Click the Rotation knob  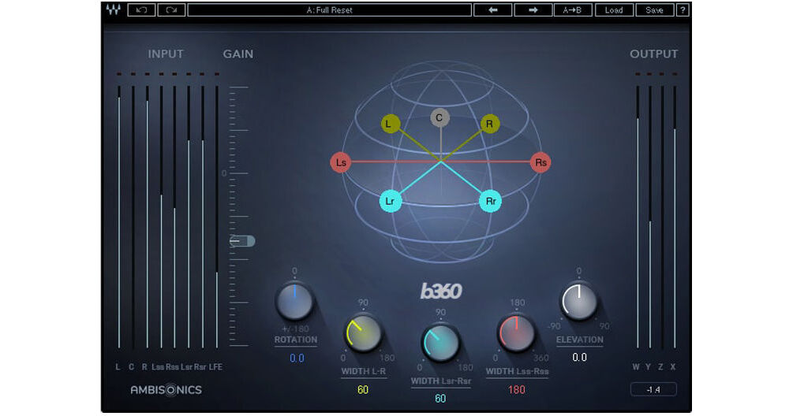tap(294, 302)
